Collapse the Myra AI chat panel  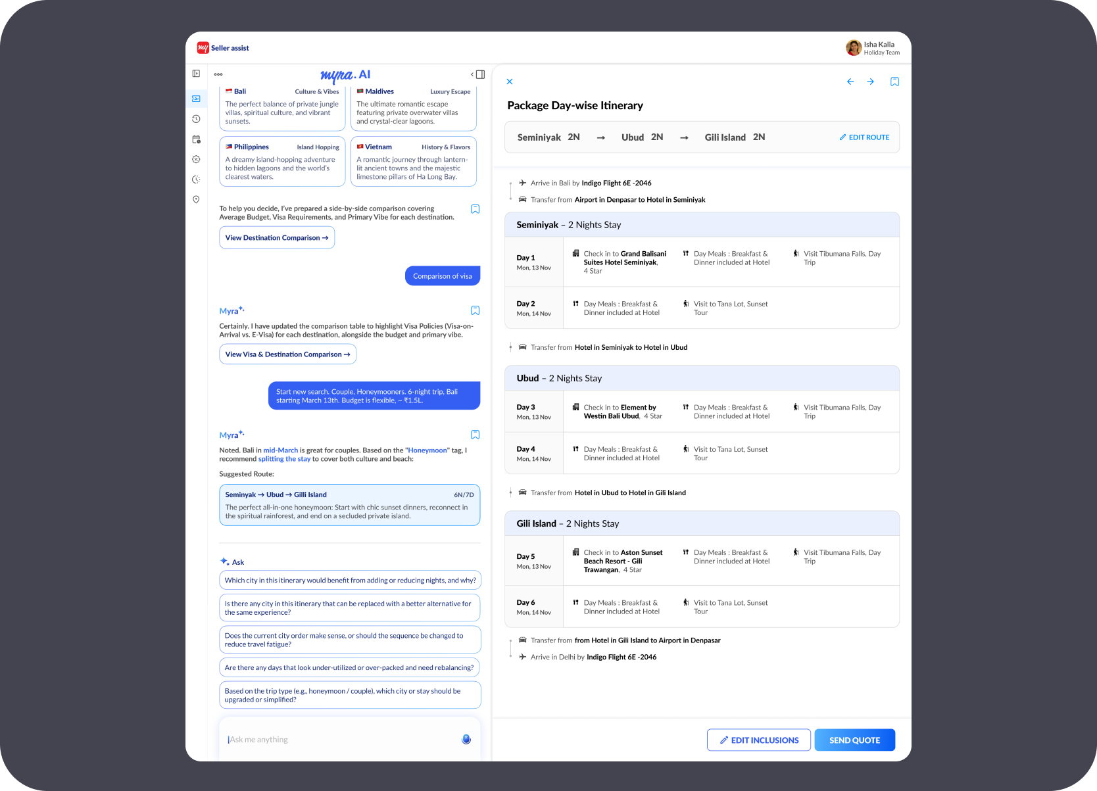(x=478, y=74)
